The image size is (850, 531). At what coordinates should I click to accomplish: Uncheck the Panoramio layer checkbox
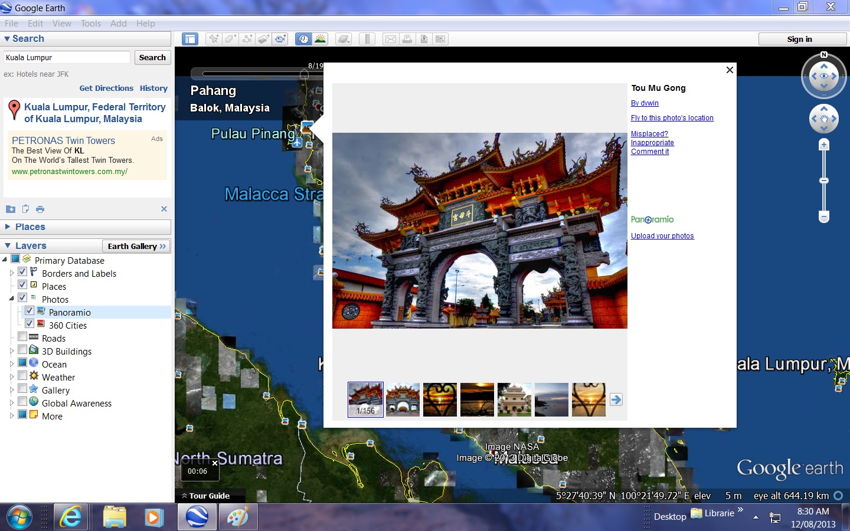(x=30, y=310)
